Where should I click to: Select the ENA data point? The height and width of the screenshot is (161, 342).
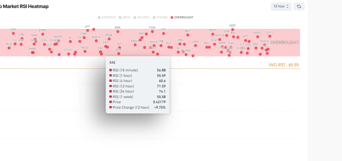(x=13, y=33)
